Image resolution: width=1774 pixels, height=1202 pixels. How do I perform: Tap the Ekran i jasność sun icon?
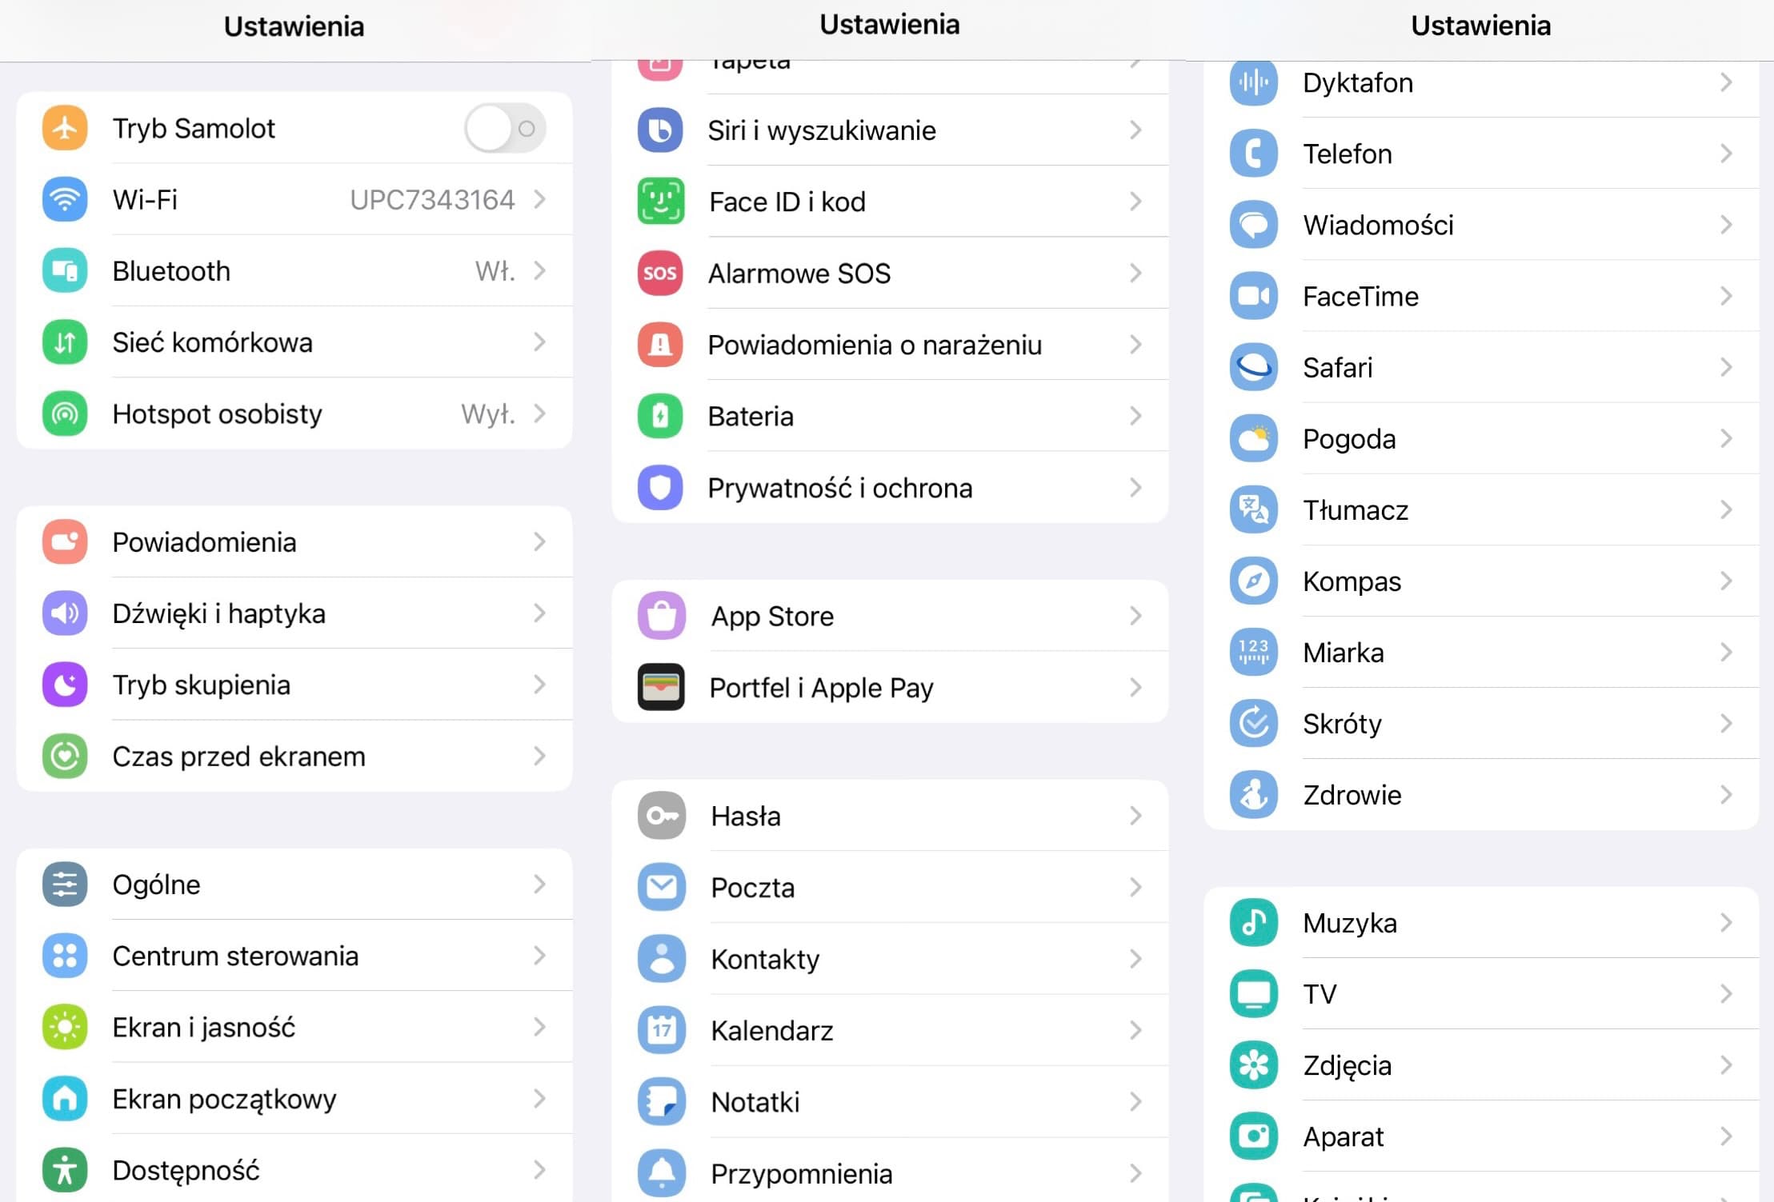tap(65, 1027)
